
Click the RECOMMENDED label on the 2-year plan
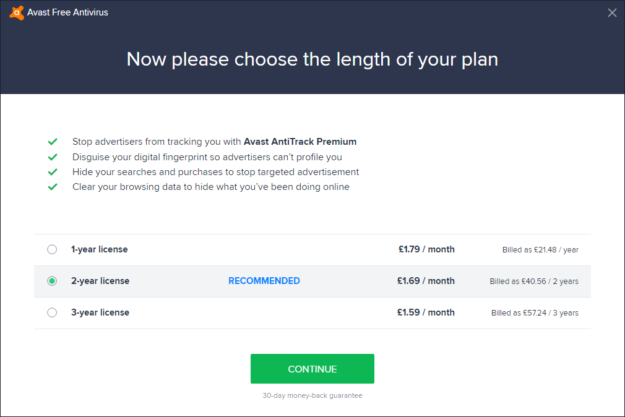[264, 281]
